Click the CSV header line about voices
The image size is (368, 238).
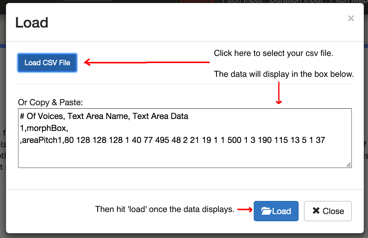[x=103, y=116]
